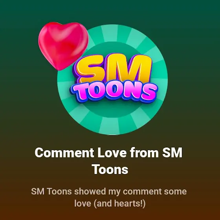Screen dimensions: 220x220
Task: Click SM at end of title's first line
Action: pos(172,152)
